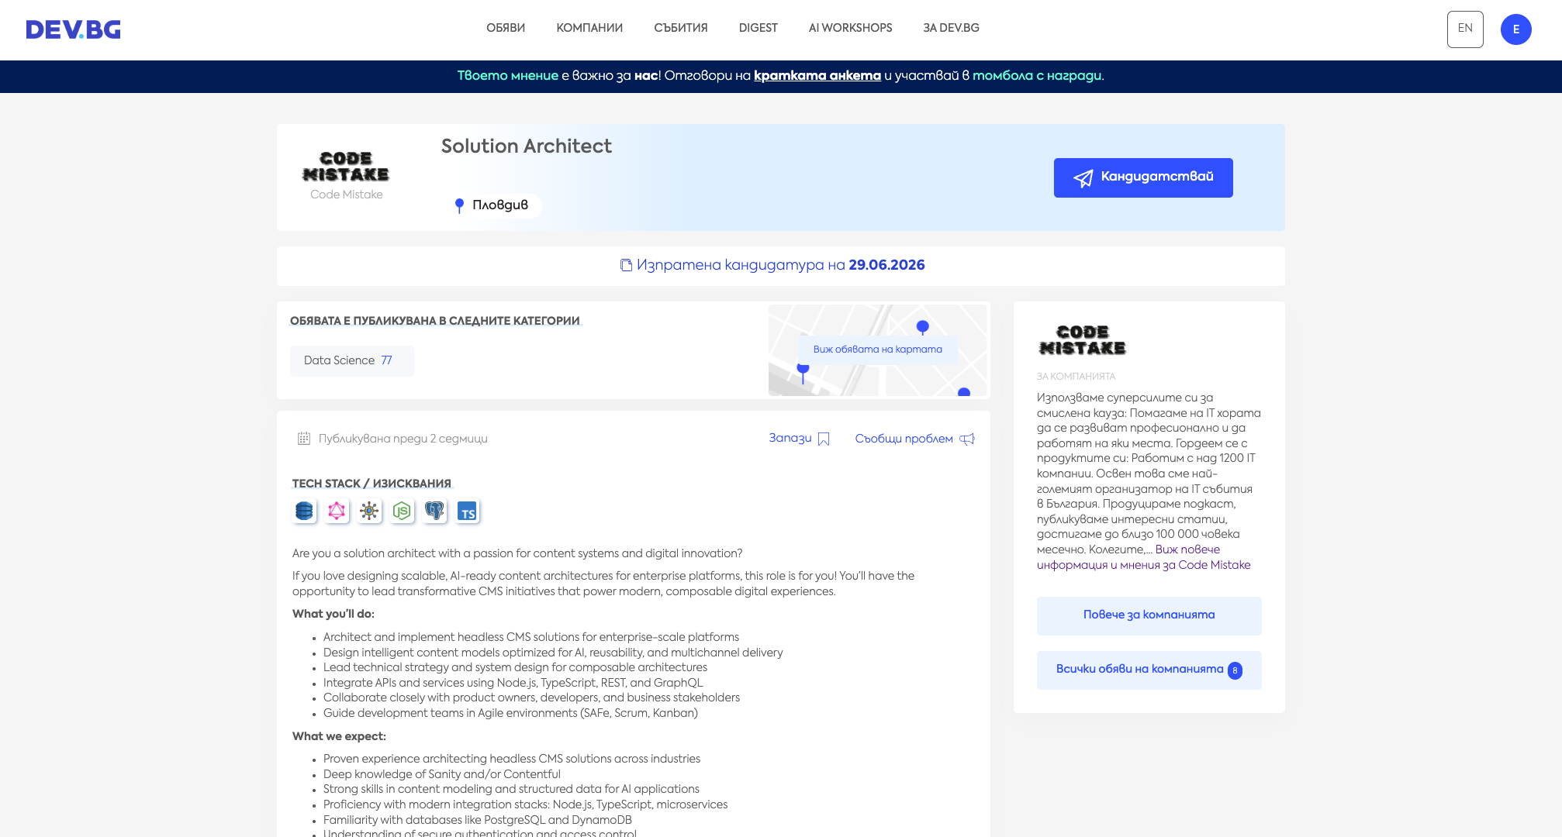Click the Пловдив location tag
The height and width of the screenshot is (837, 1562).
pos(492,205)
